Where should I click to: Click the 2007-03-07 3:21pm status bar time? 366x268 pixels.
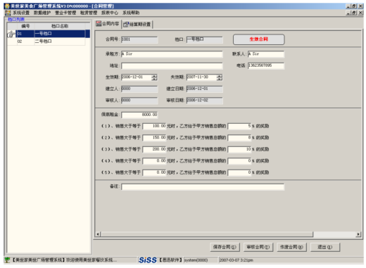pyautogui.click(x=236, y=260)
